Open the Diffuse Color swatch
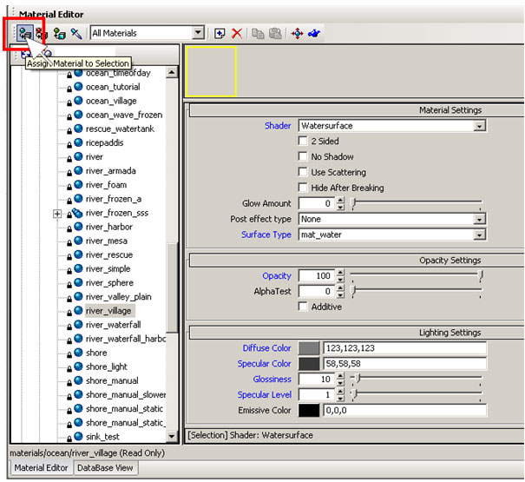This screenshot has width=525, height=482. 309,348
